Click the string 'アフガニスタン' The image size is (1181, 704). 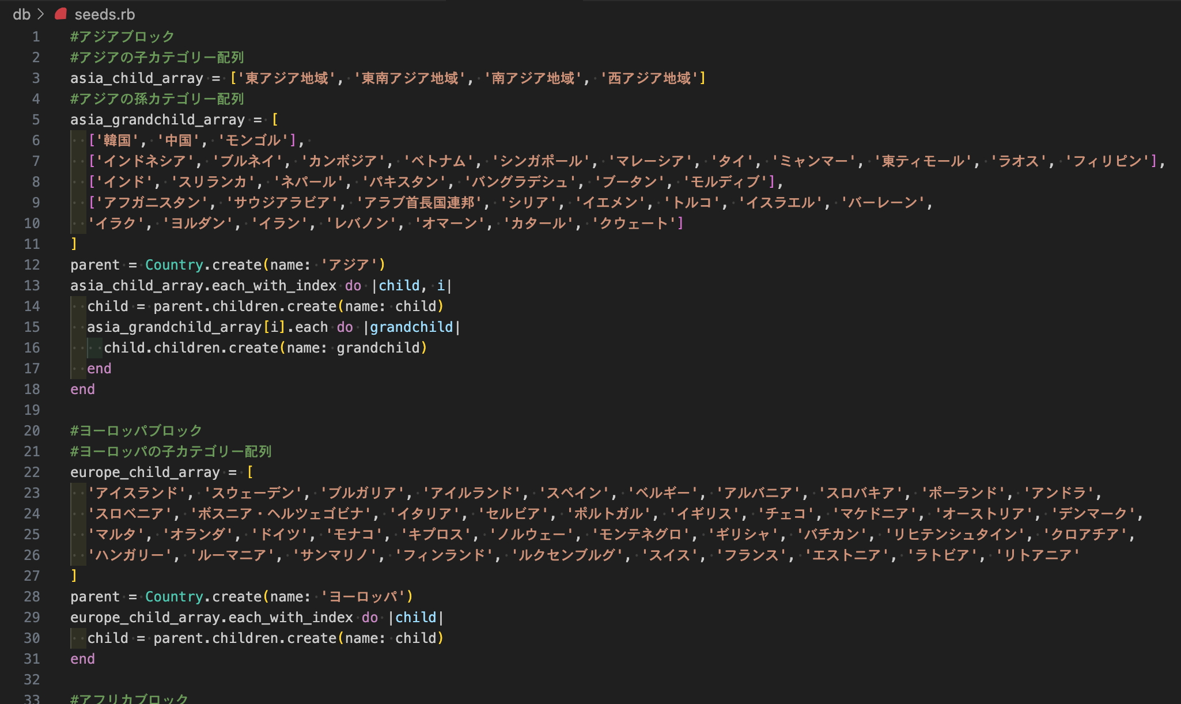point(151,203)
